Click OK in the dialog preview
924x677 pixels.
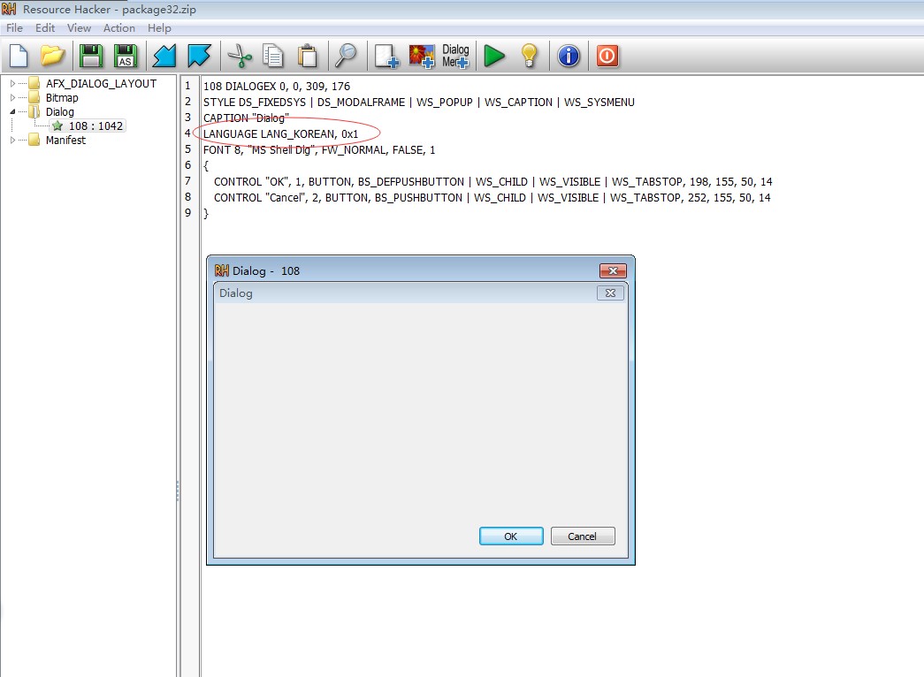point(511,536)
